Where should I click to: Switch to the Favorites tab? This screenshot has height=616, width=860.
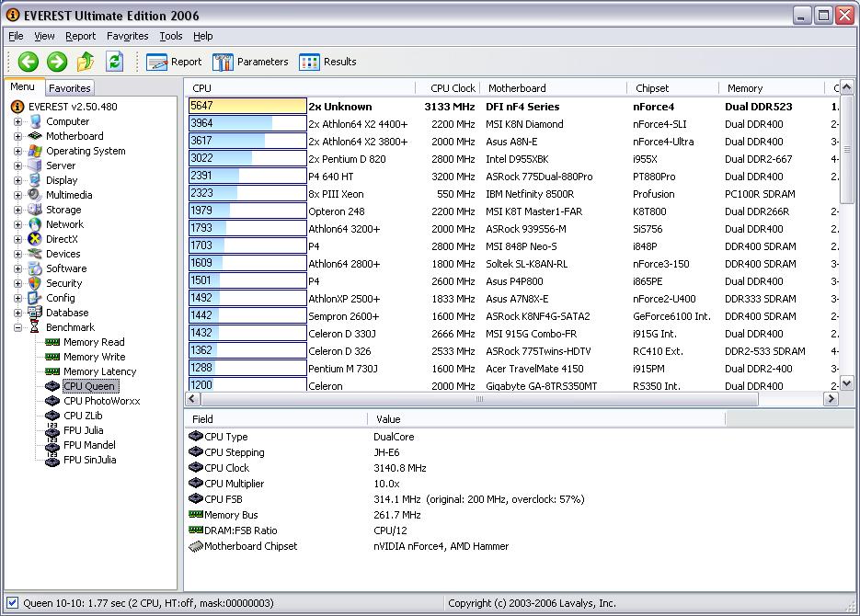click(x=69, y=88)
